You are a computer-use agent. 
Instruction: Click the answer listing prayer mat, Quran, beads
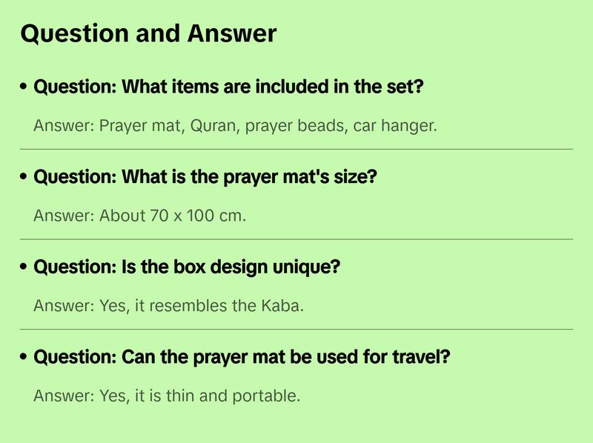(235, 126)
